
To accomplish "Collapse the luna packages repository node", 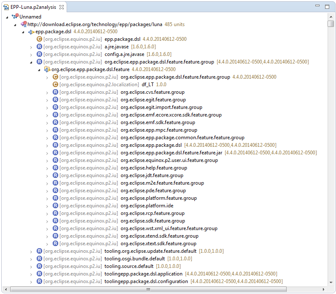I will tap(15, 25).
